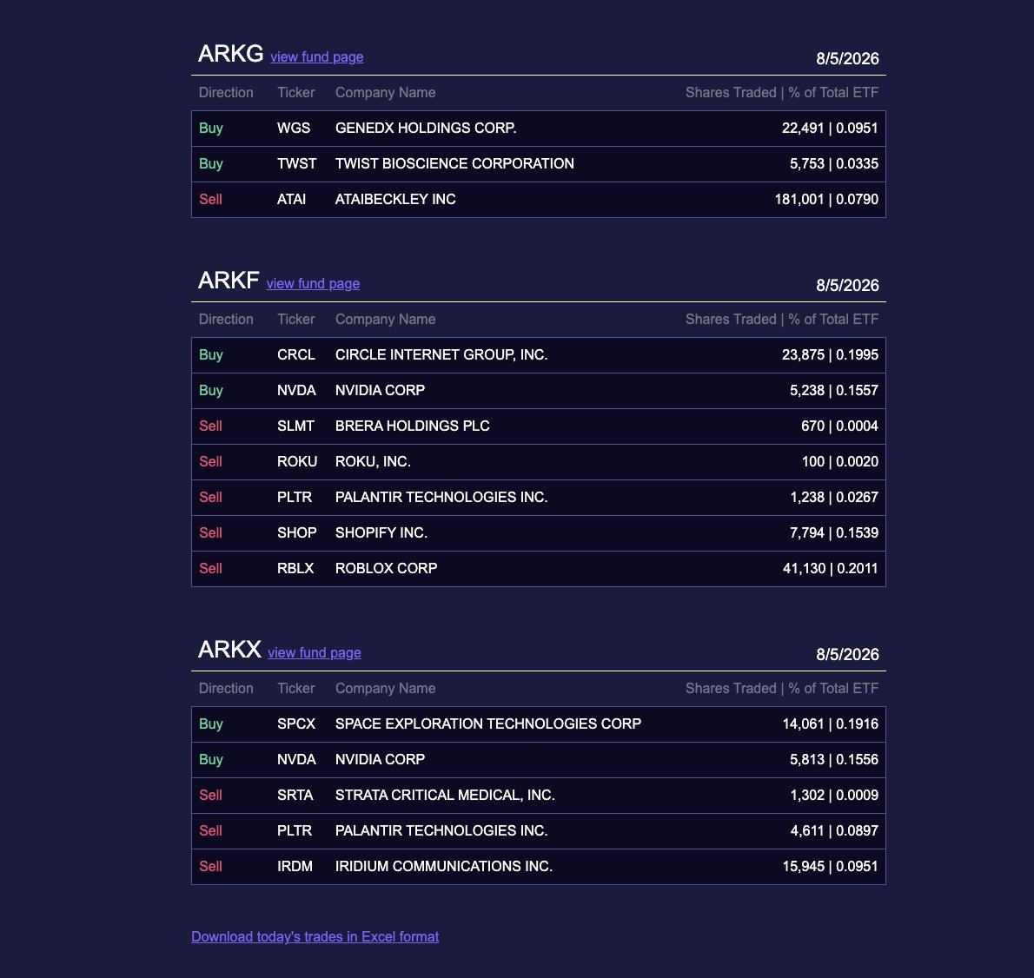Click value 670 | 0.0004
The height and width of the screenshot is (978, 1034).
click(x=839, y=426)
